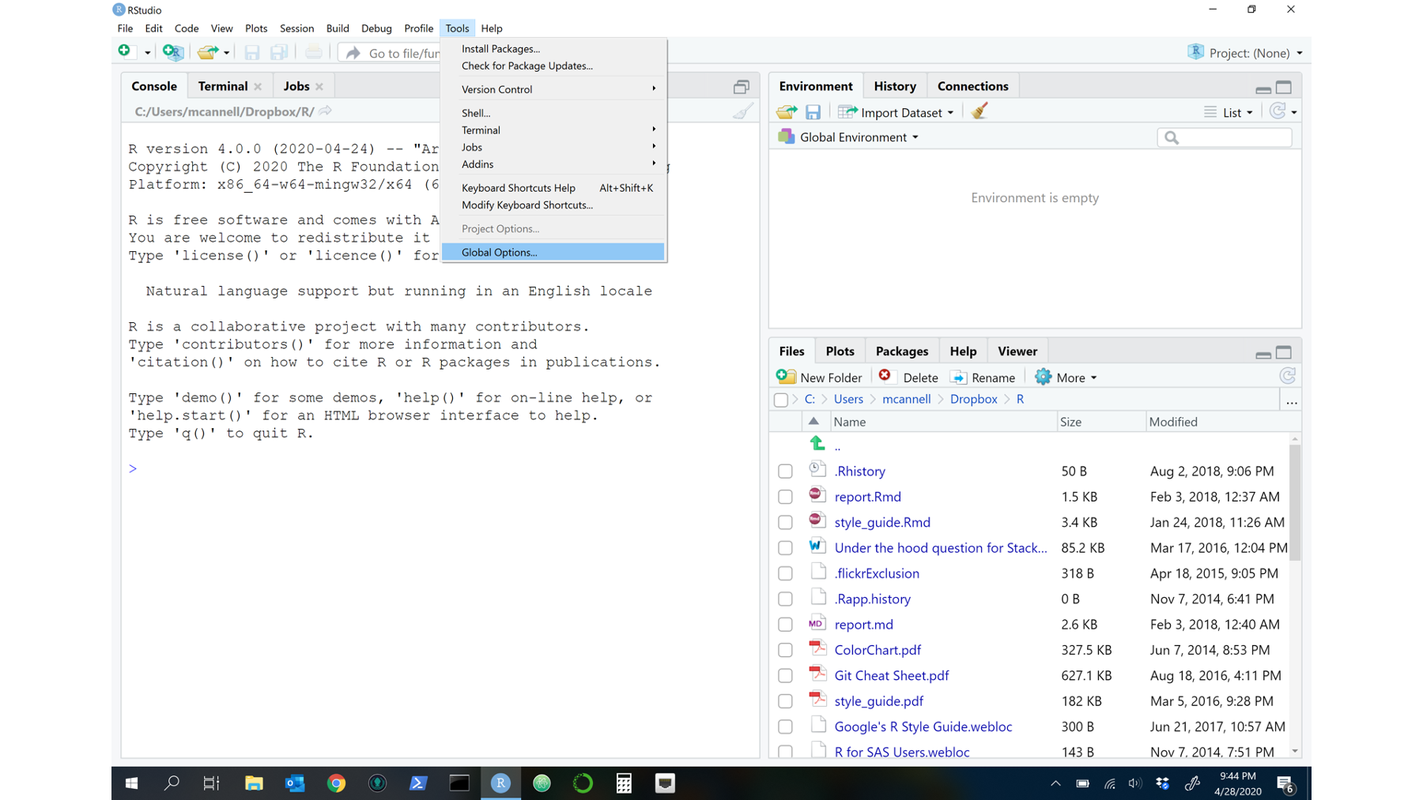
Task: Refresh the Files pane listing
Action: coord(1287,377)
